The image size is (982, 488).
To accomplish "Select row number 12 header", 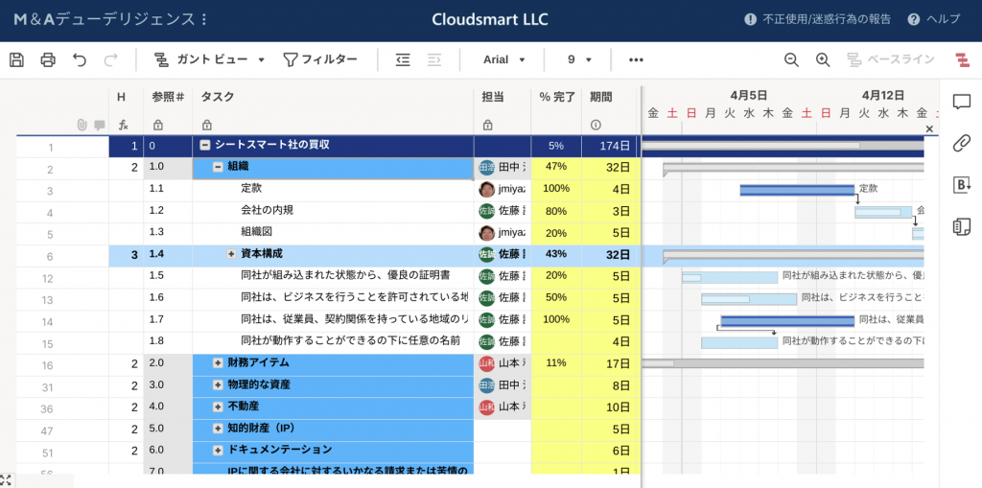I will (x=50, y=278).
